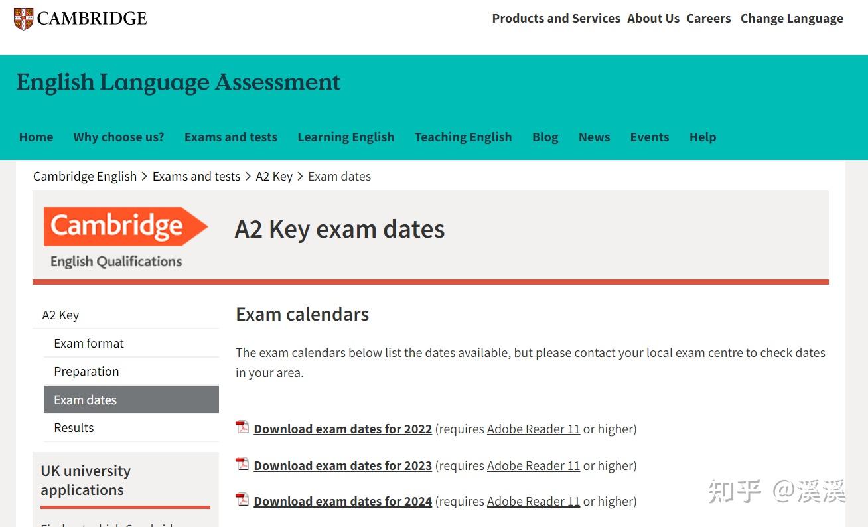Viewport: 868px width, 527px height.
Task: Click the Cambridge shield logo icon
Action: [23, 19]
